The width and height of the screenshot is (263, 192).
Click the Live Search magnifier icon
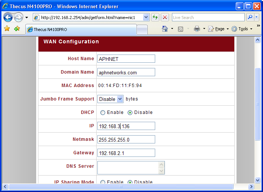250,18
